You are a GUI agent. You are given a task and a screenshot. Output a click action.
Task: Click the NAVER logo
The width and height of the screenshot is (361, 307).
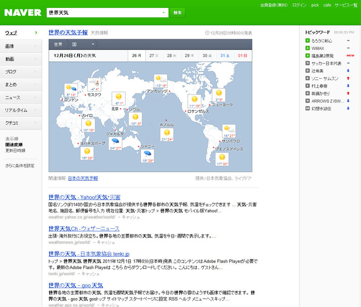[23, 12]
